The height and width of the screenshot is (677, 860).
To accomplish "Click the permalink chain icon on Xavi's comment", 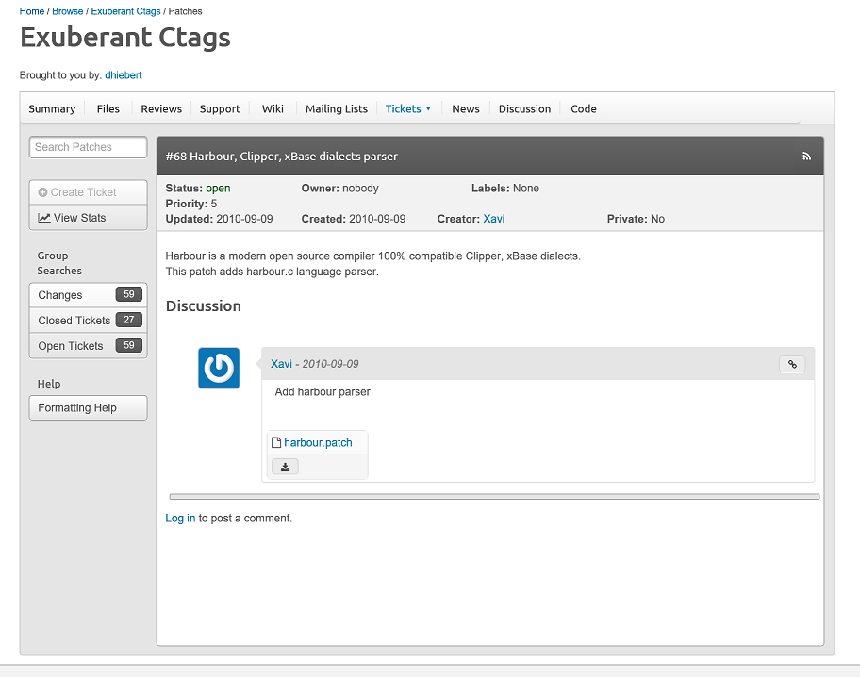I will pyautogui.click(x=792, y=364).
